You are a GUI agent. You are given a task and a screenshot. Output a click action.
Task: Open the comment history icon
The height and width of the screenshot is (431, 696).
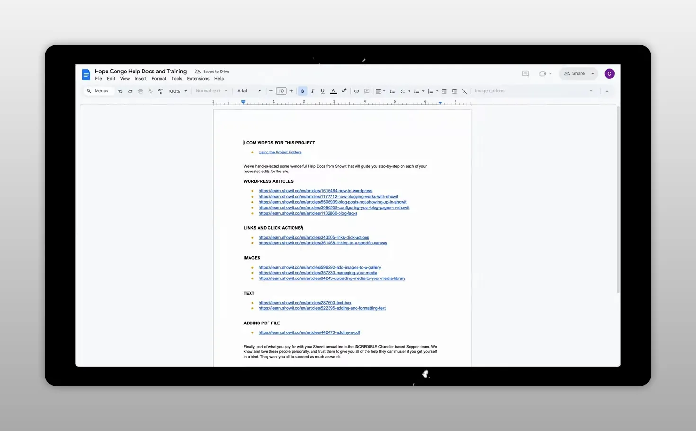526,74
